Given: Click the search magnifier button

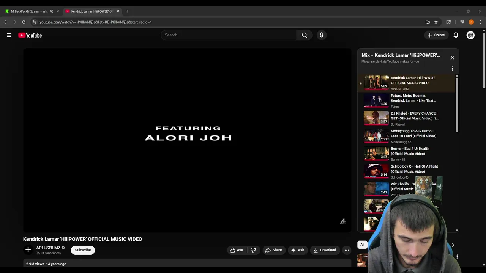Looking at the screenshot, I should coord(305,35).
